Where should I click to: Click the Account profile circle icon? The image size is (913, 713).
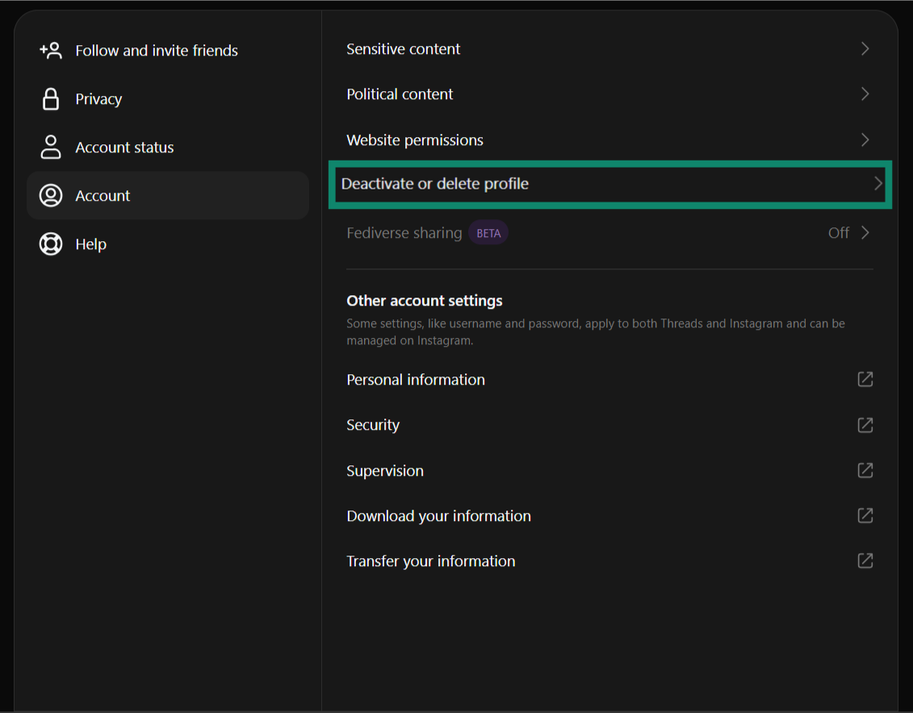pyautogui.click(x=51, y=195)
